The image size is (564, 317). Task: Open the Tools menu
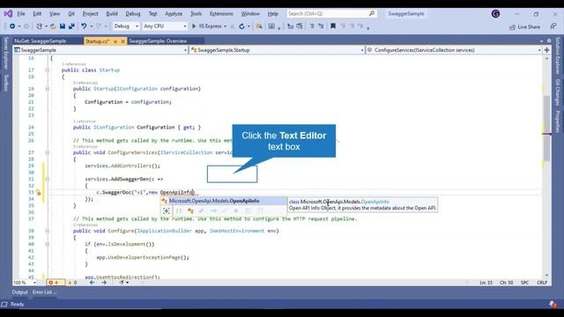click(x=196, y=14)
